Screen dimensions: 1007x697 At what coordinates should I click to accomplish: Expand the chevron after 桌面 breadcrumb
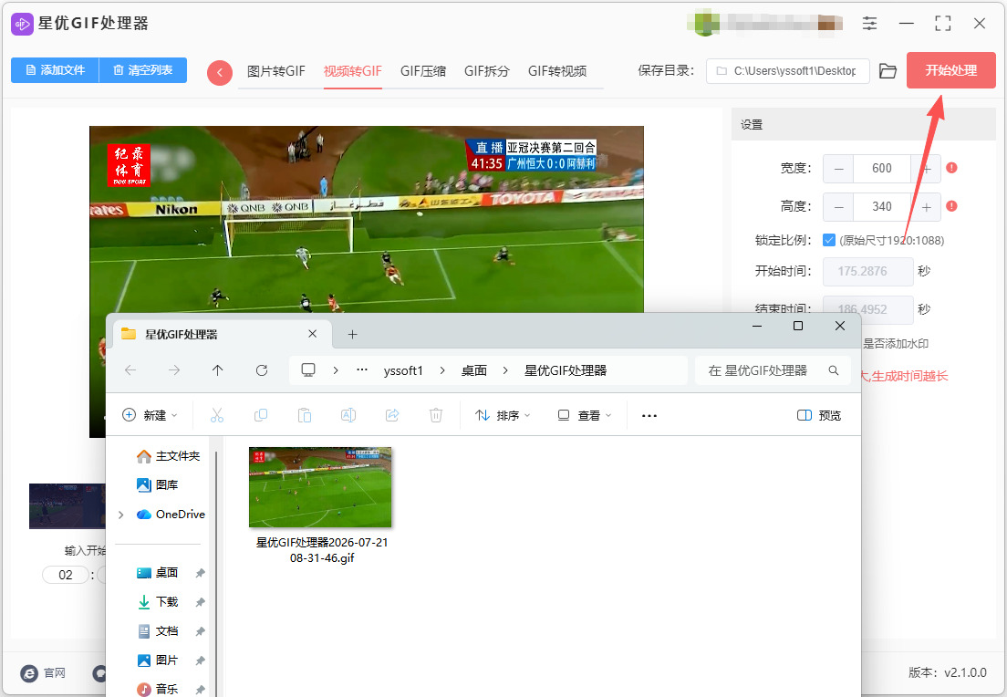pyautogui.click(x=505, y=370)
